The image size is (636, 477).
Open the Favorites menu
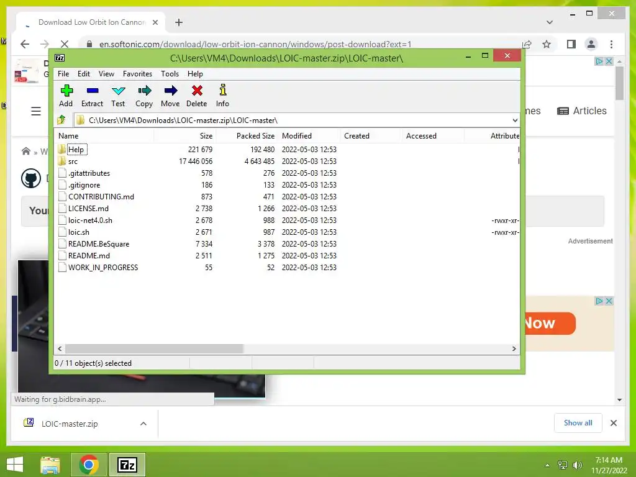[x=137, y=74]
